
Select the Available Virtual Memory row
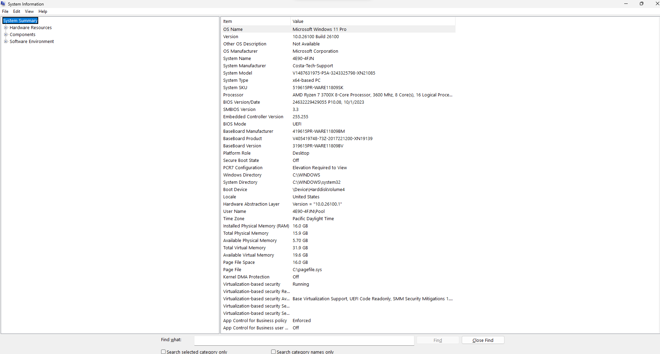tap(338, 255)
